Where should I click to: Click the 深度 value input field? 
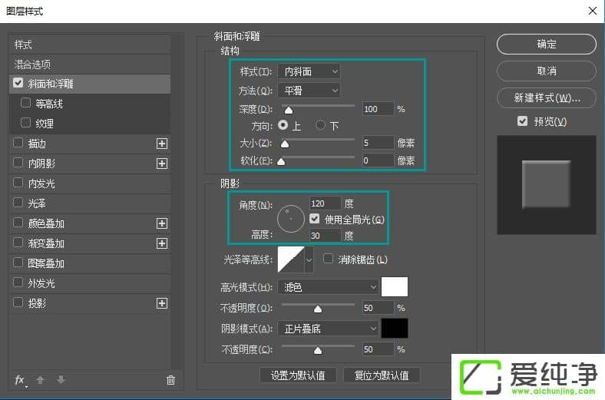tap(376, 109)
